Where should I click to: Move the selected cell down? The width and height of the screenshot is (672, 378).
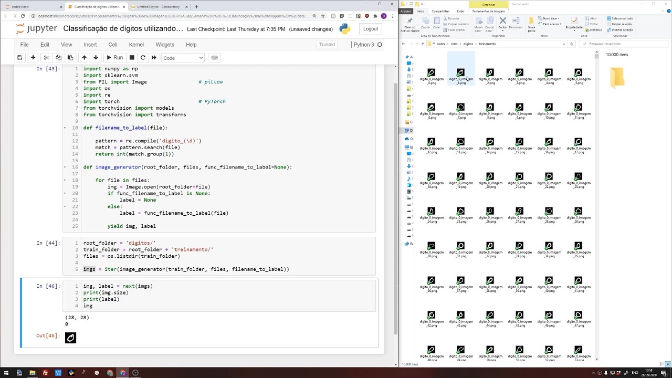pyautogui.click(x=96, y=58)
